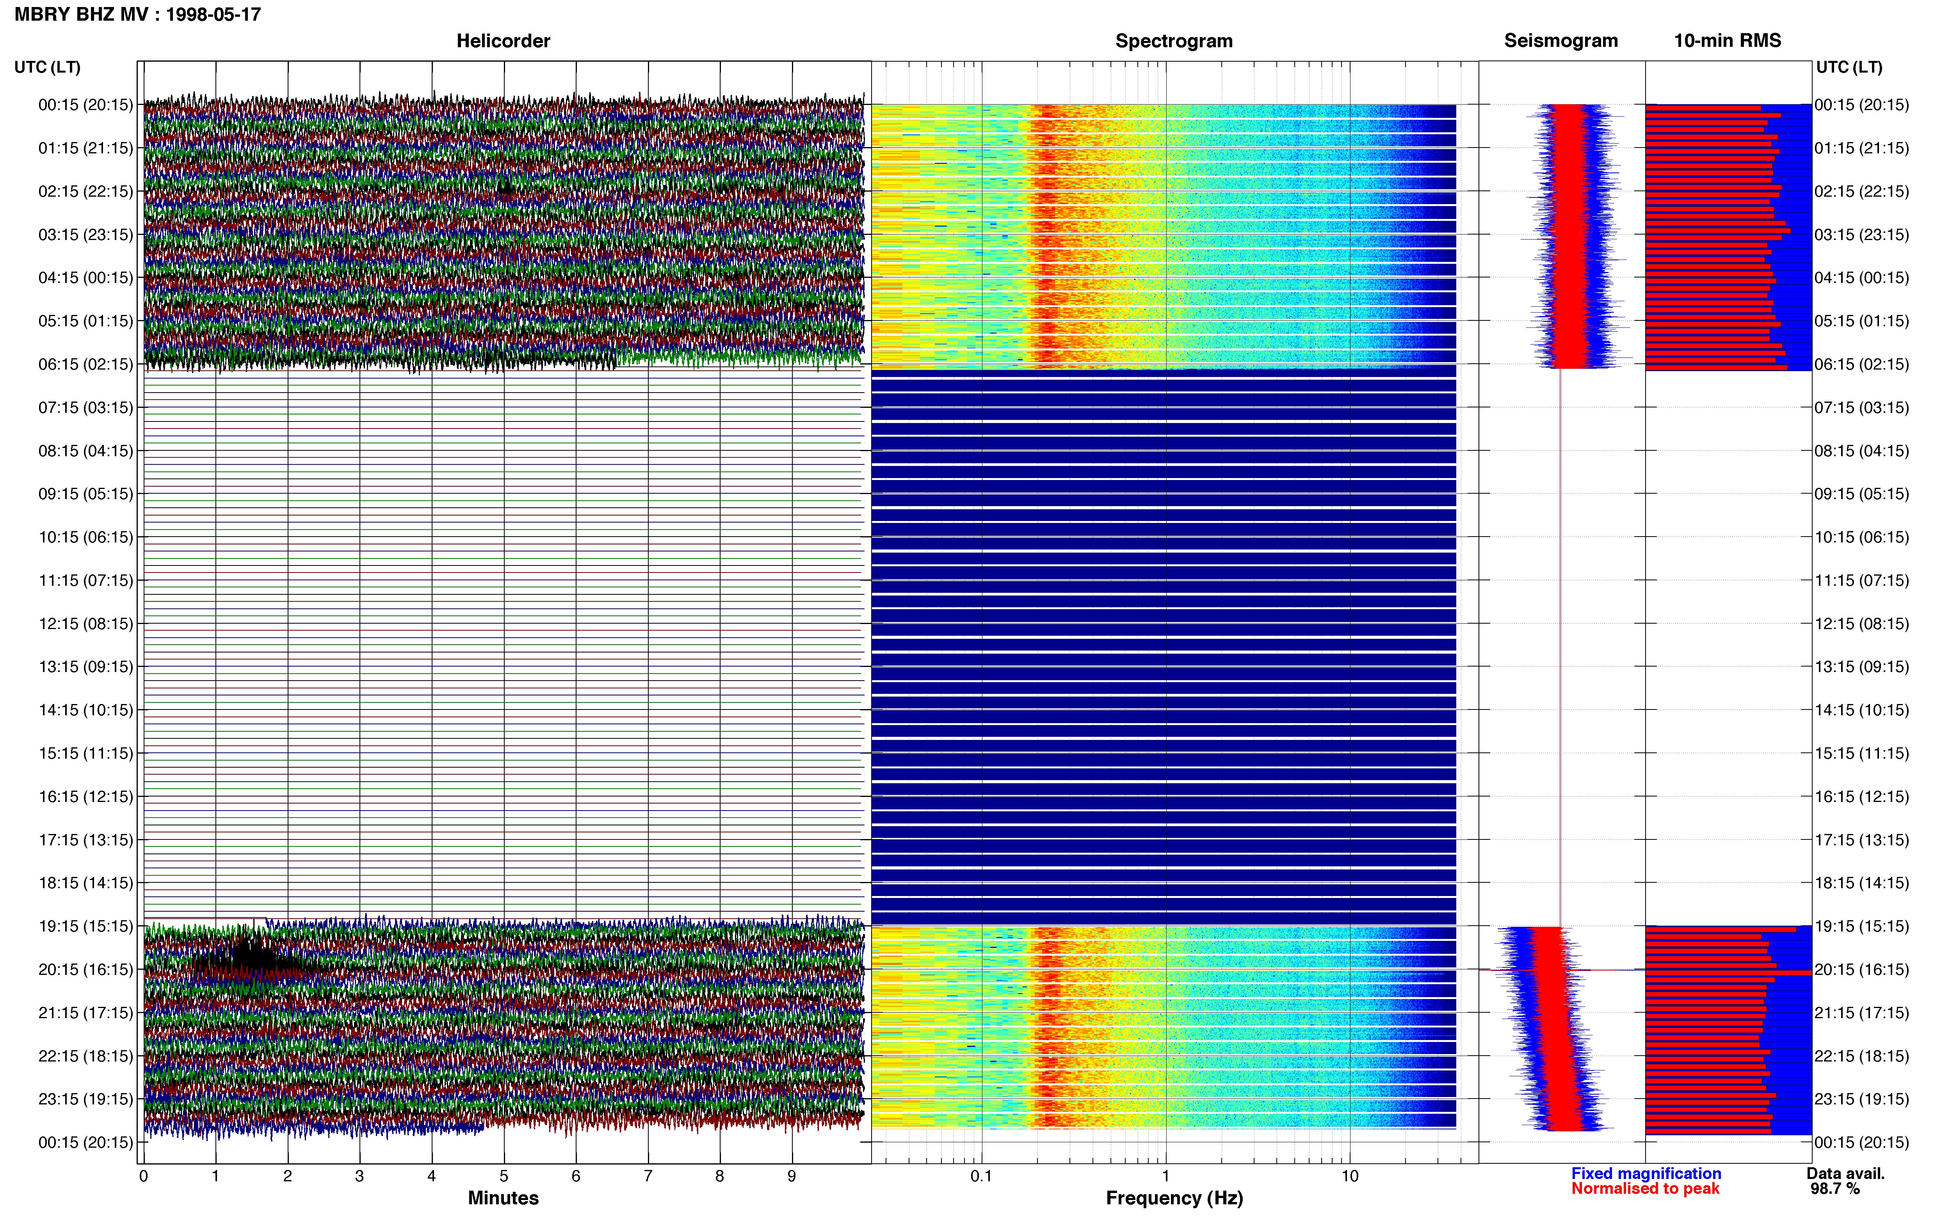Click tick label '1' on the Frequency axis
This screenshot has height=1225, width=1959.
pos(1166,1176)
